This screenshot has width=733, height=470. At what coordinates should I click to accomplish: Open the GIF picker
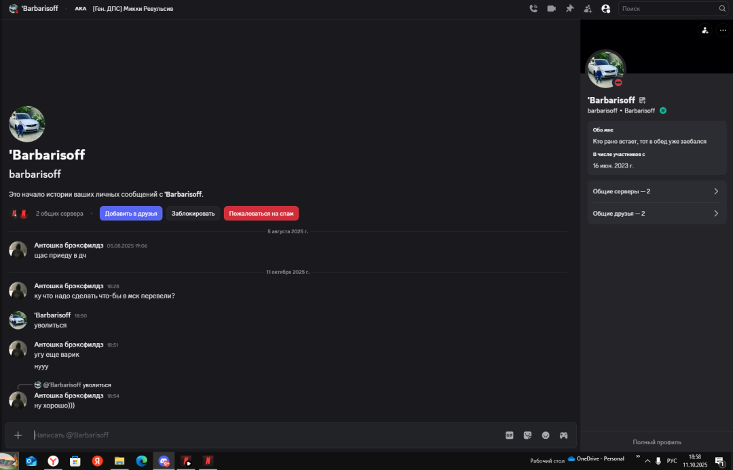[509, 435]
